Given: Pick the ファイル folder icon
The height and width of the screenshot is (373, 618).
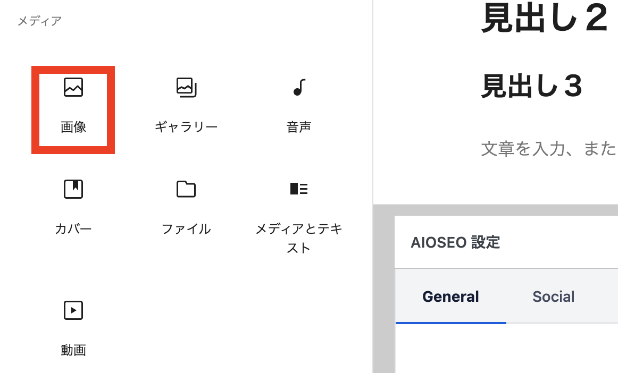Looking at the screenshot, I should tap(186, 189).
